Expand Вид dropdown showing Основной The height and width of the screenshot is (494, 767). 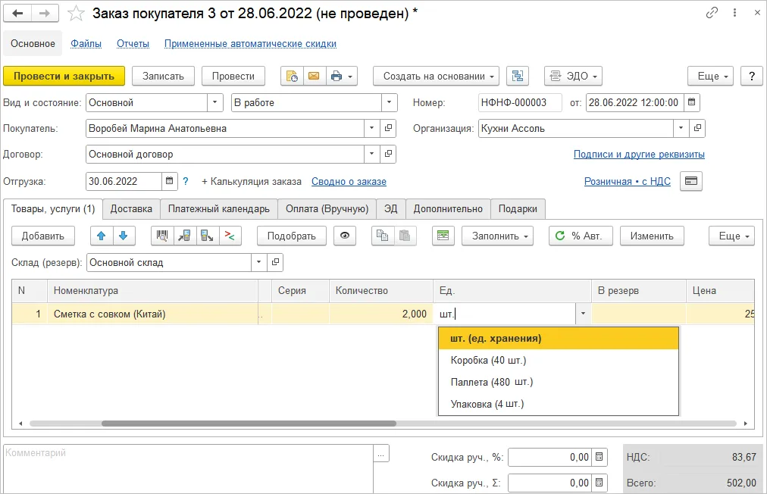pos(214,102)
